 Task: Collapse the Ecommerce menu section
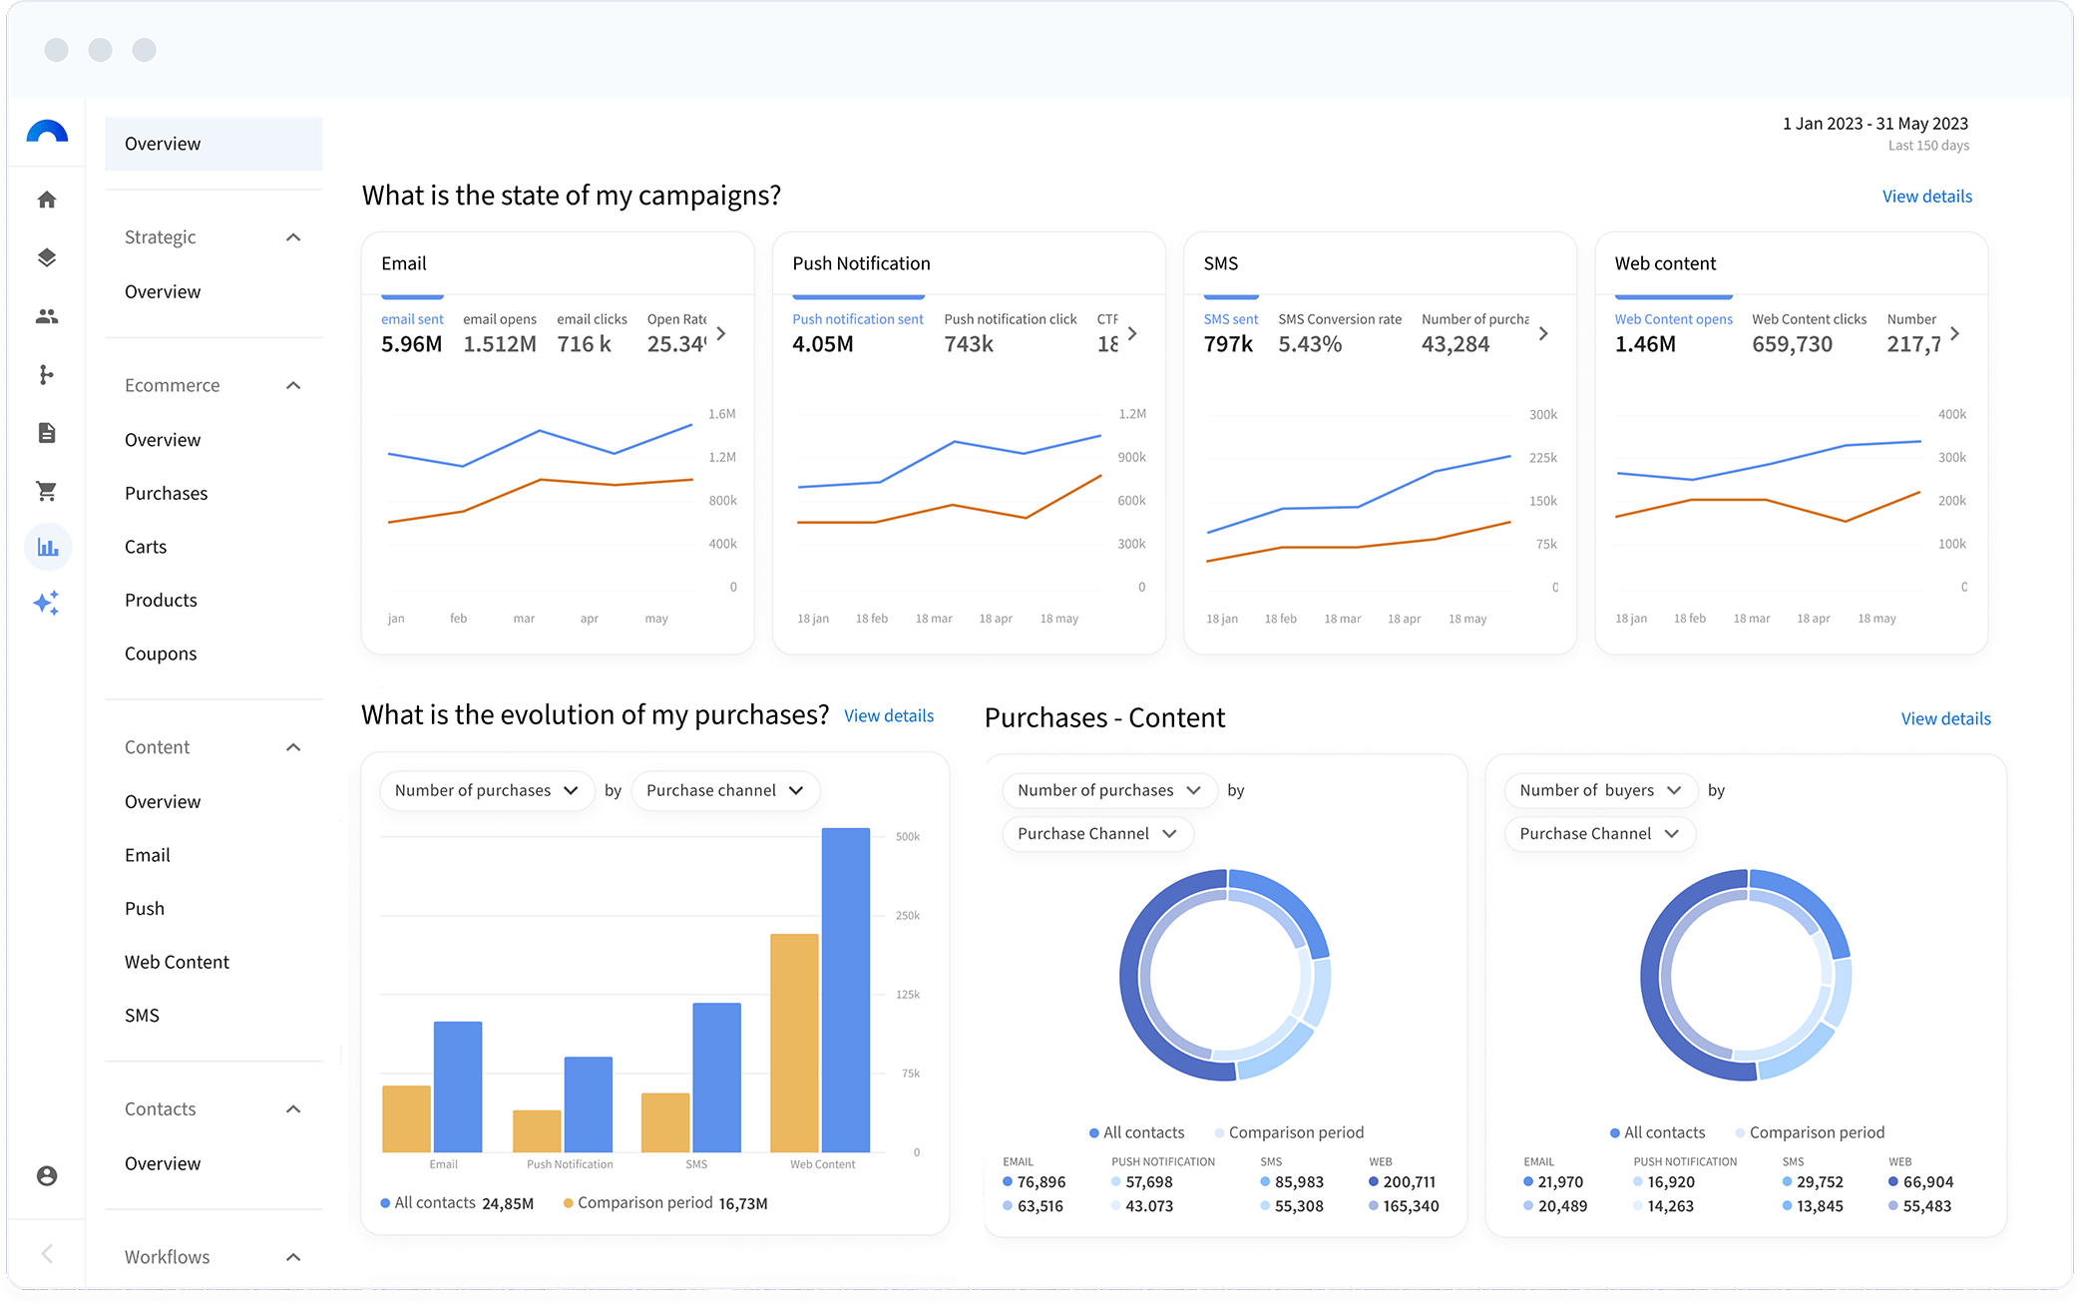[293, 385]
